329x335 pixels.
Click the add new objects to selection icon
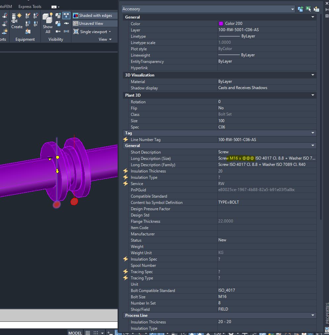(x=300, y=9)
